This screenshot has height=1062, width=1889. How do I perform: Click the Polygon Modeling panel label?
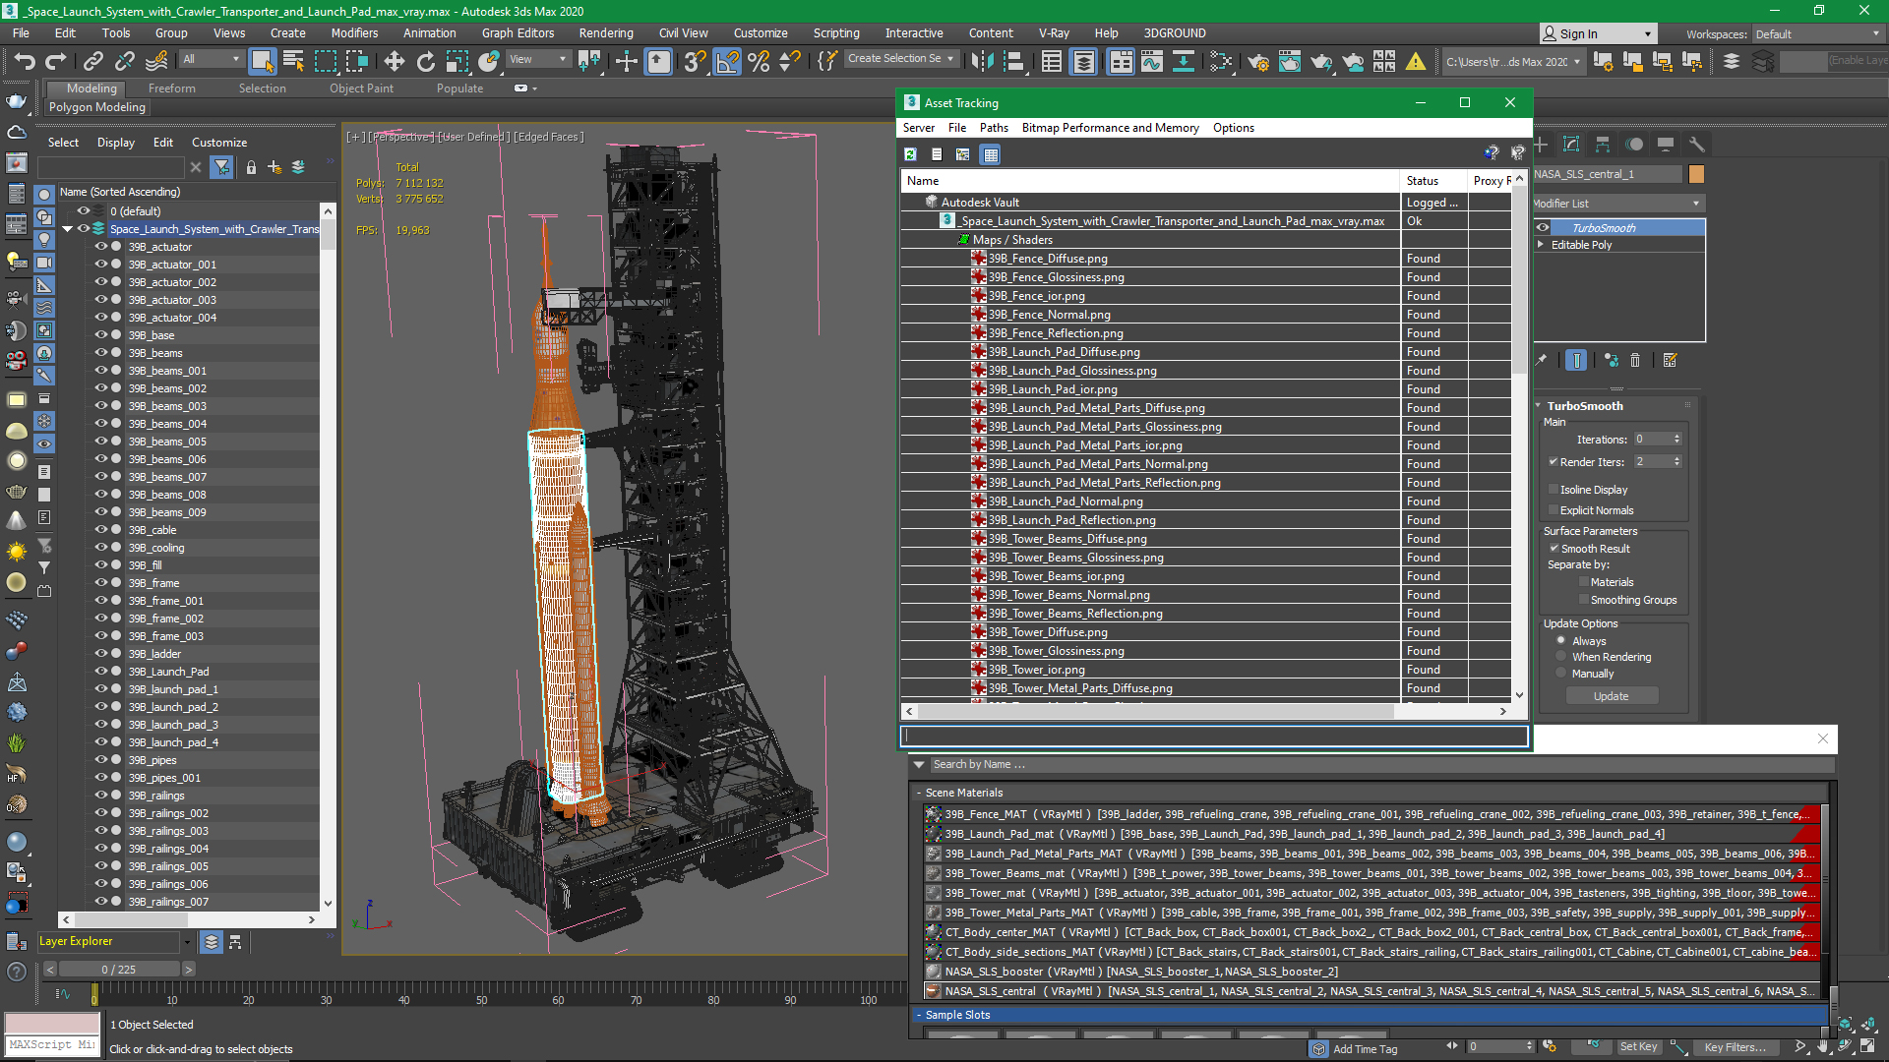click(x=96, y=106)
